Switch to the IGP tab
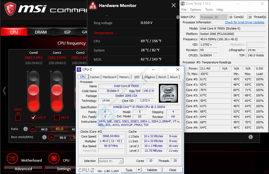 [x=67, y=32]
